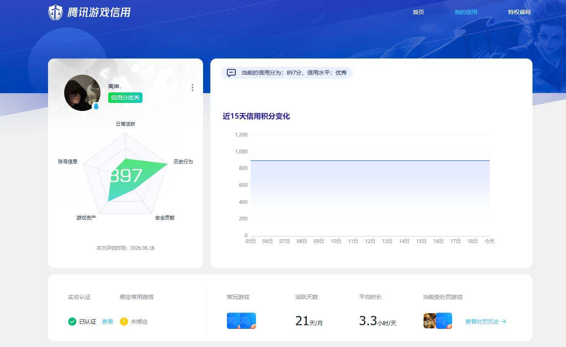Click the 活跃天数 label
566x347 pixels.
[x=307, y=297]
